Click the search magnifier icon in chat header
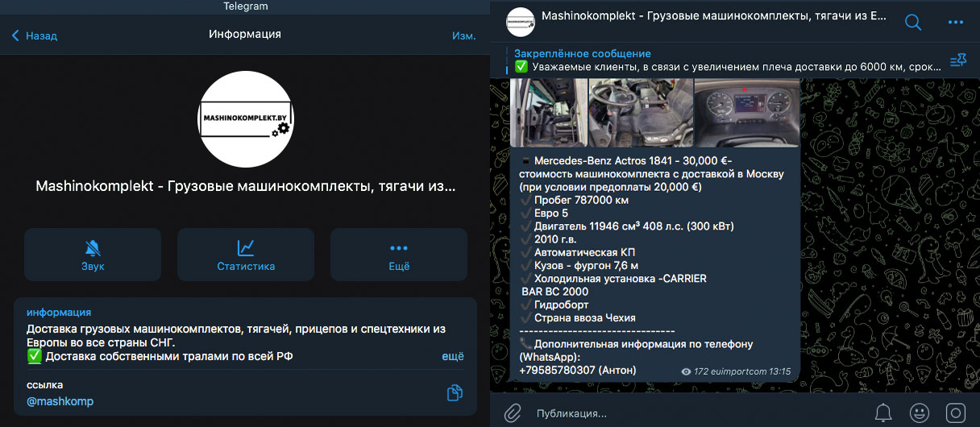The image size is (980, 427). (913, 22)
